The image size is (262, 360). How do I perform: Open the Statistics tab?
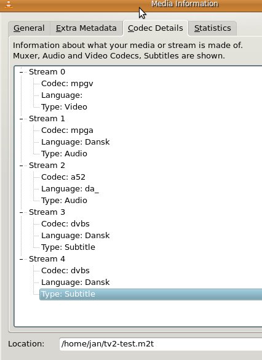[212, 28]
